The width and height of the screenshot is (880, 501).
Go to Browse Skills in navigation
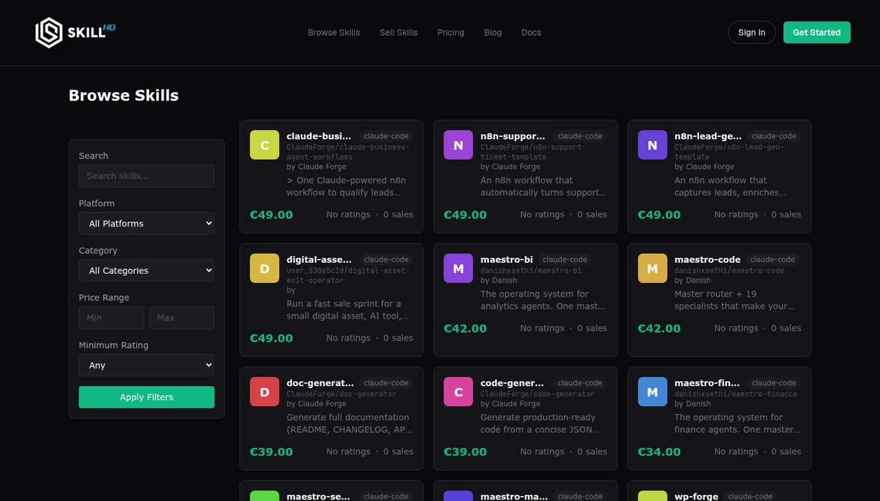coord(333,32)
